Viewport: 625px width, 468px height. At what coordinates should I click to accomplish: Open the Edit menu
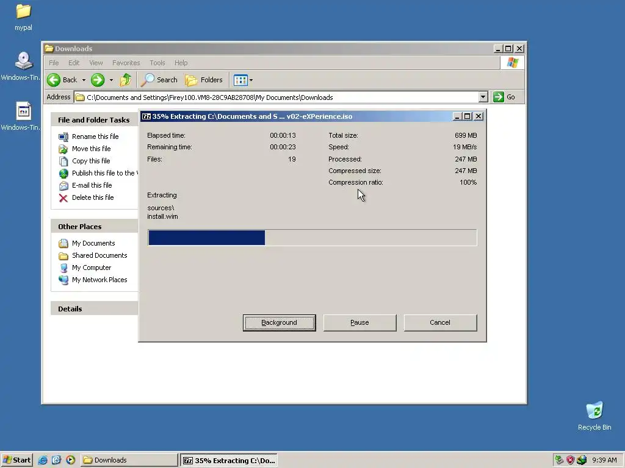tap(74, 63)
